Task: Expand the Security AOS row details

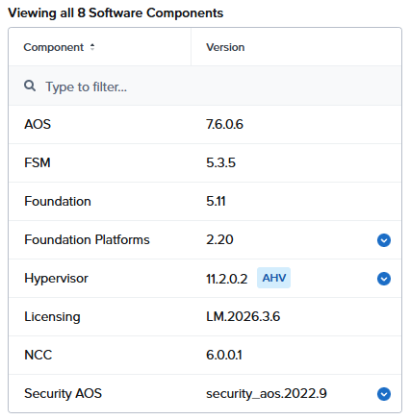Action: [384, 394]
